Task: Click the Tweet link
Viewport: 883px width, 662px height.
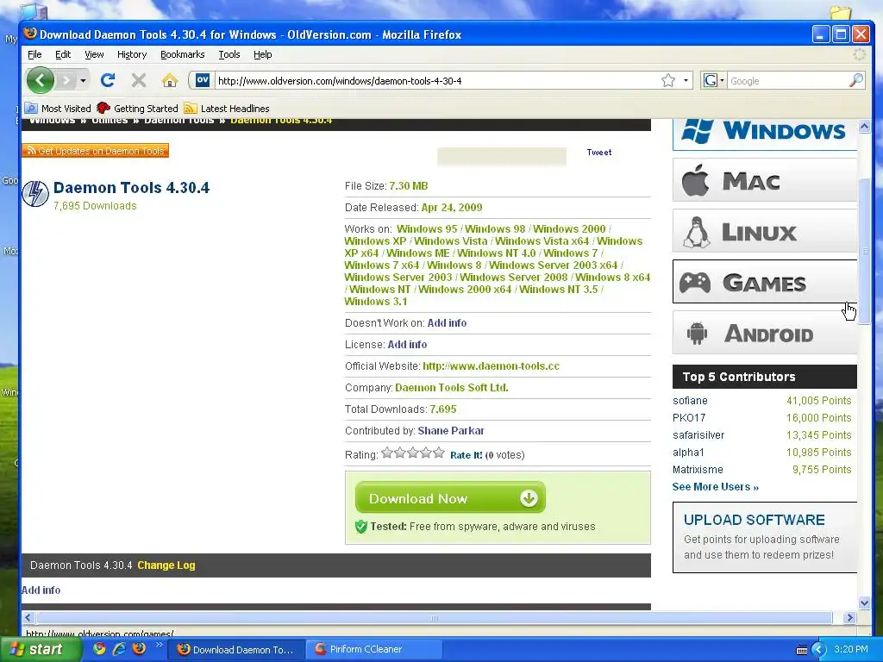Action: [x=598, y=152]
